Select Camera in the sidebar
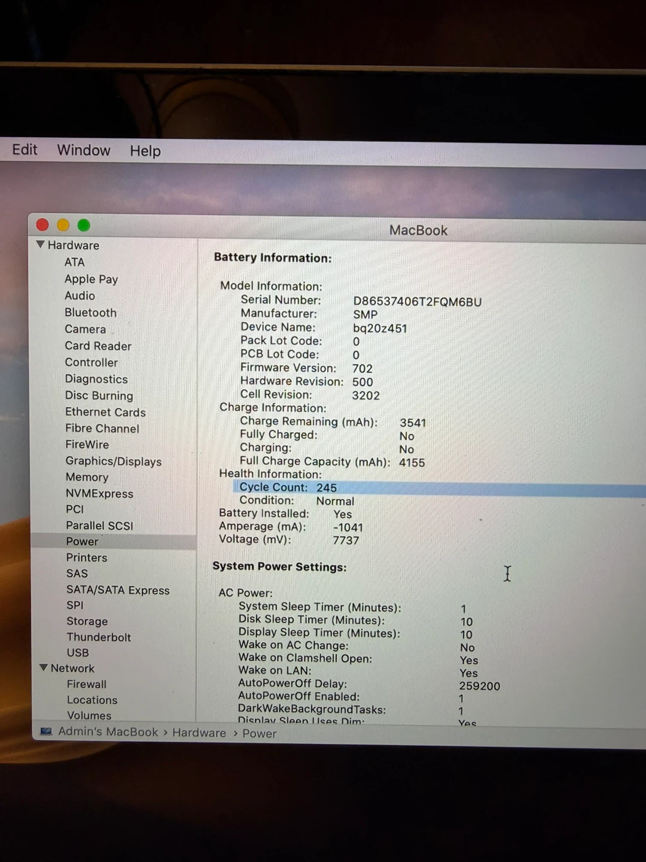646x862 pixels. 86,329
